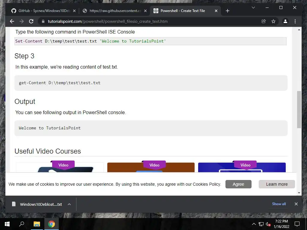Open the notification center icon
307x230 pixels.
pos(297,224)
